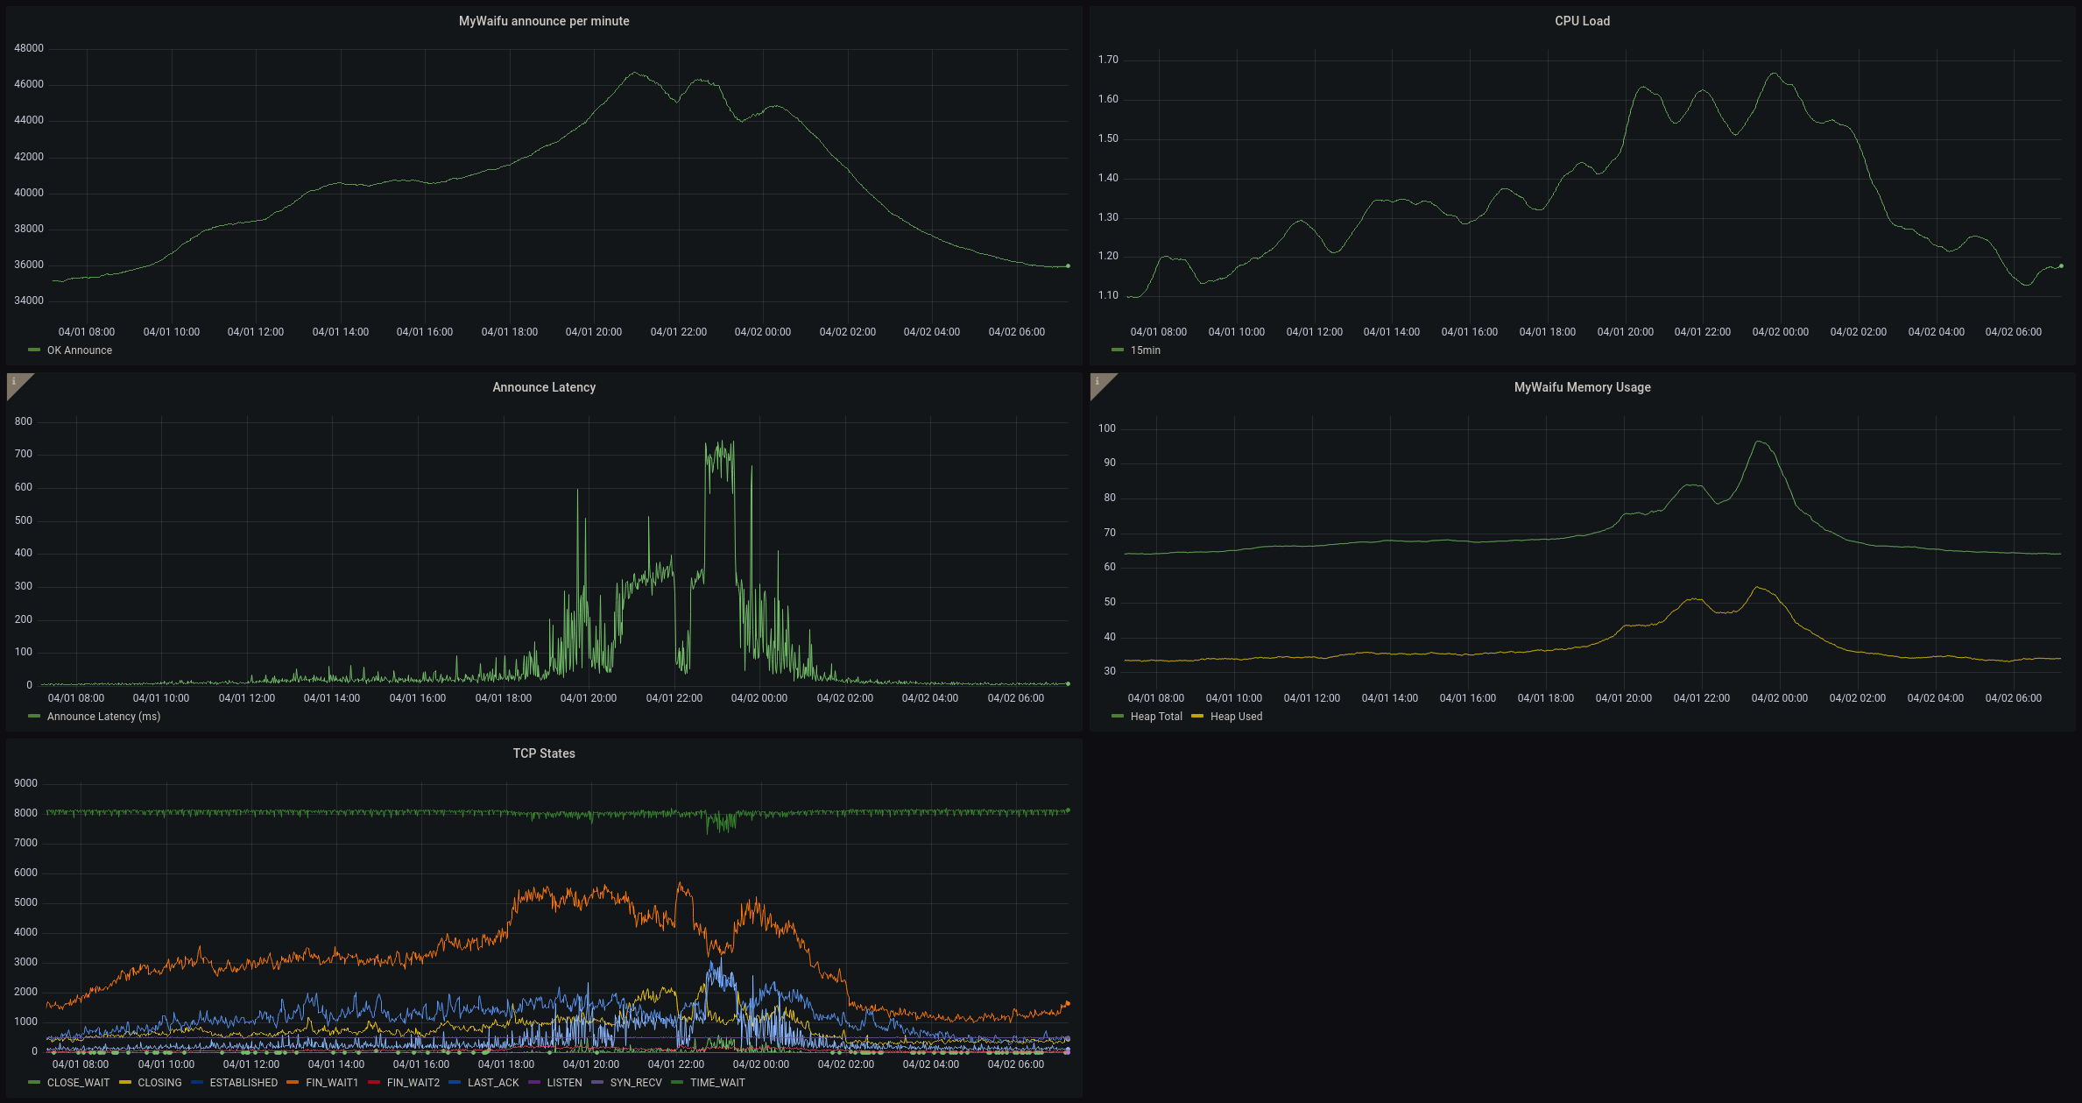
Task: Open color picker for CLOSE_WAIT swatch
Action: point(34,1083)
